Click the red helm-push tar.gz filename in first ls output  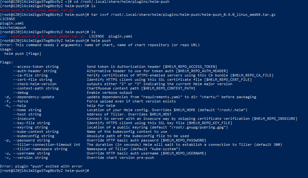tap(37, 11)
